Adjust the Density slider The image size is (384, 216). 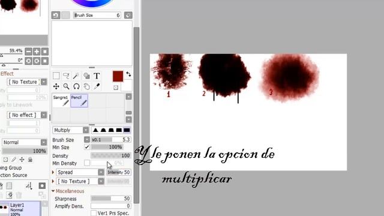[110, 155]
